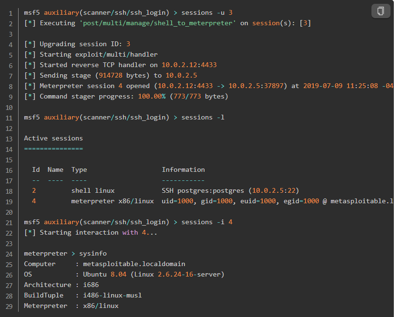Click the 'Type' column header
The image size is (401, 317).
79,170
